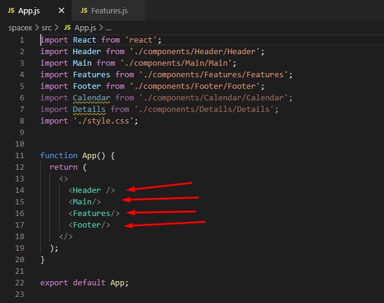Click 'App()' in the function declaration
384x303 pixels.
click(x=94, y=155)
